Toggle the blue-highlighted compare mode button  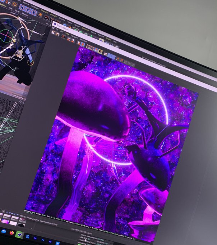pos(111,56)
